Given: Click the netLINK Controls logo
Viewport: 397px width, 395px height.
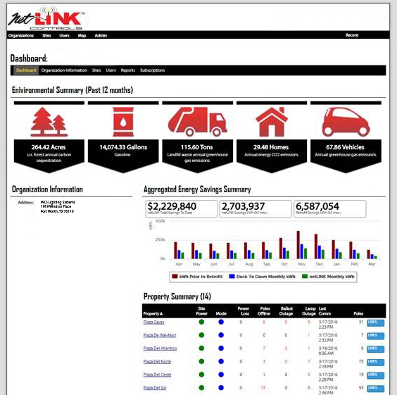Looking at the screenshot, I should pos(46,18).
